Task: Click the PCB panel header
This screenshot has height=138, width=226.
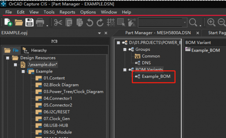Action: pos(55,41)
